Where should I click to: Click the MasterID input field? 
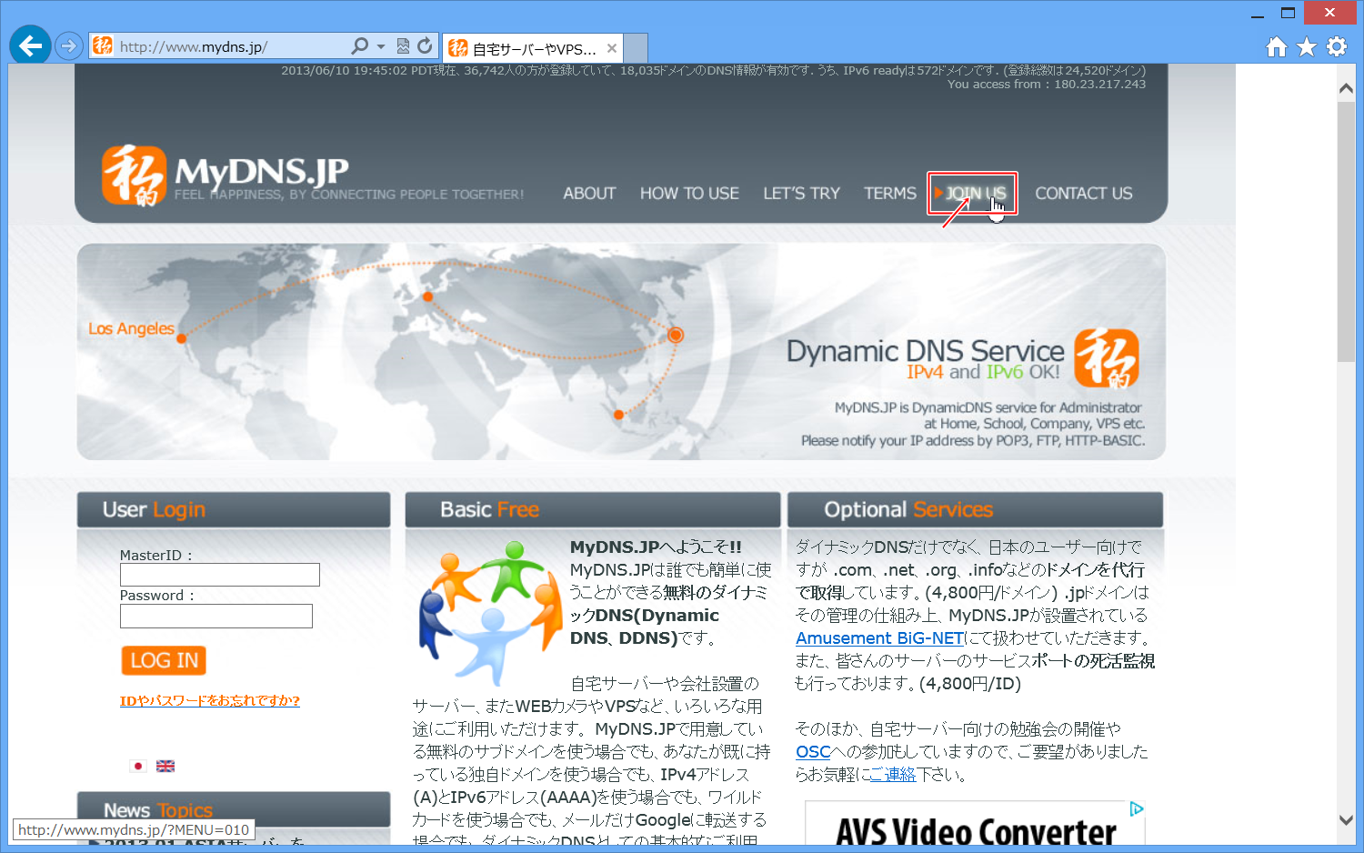coord(219,575)
